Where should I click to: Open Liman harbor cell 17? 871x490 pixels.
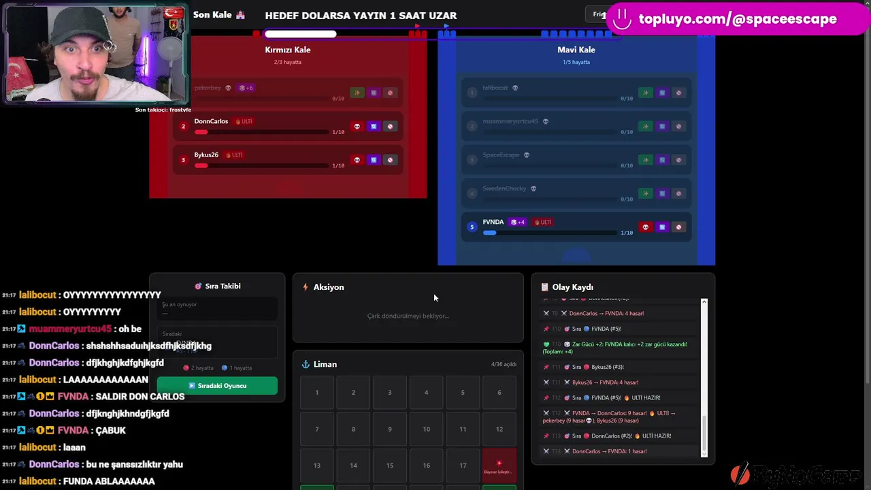[463, 465]
